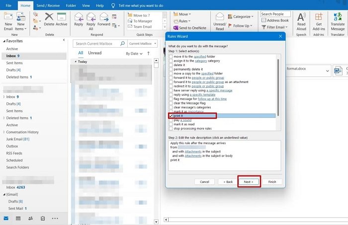348x225 pixels.
Task: Click the Get Add-ins icon
Action: 319,17
